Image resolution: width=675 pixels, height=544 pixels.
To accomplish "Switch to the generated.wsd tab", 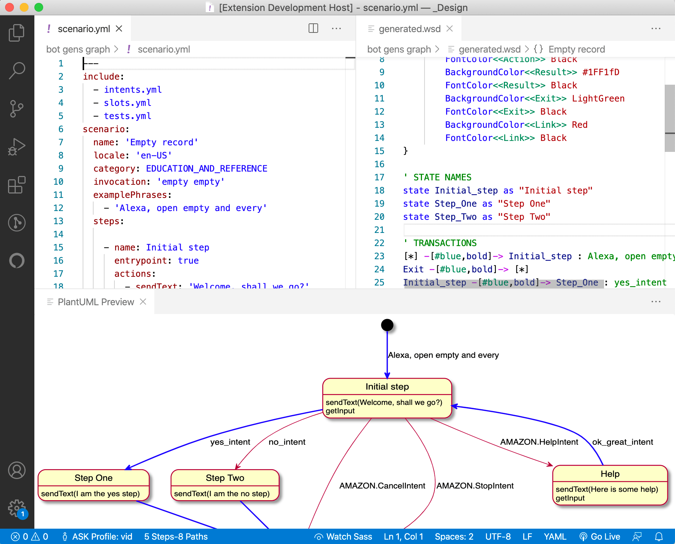I will [410, 28].
